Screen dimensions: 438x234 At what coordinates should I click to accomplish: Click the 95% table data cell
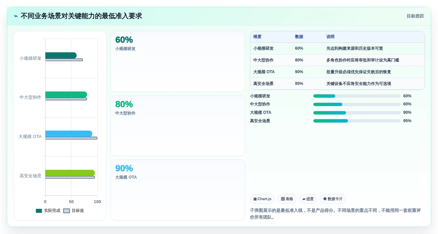299,84
